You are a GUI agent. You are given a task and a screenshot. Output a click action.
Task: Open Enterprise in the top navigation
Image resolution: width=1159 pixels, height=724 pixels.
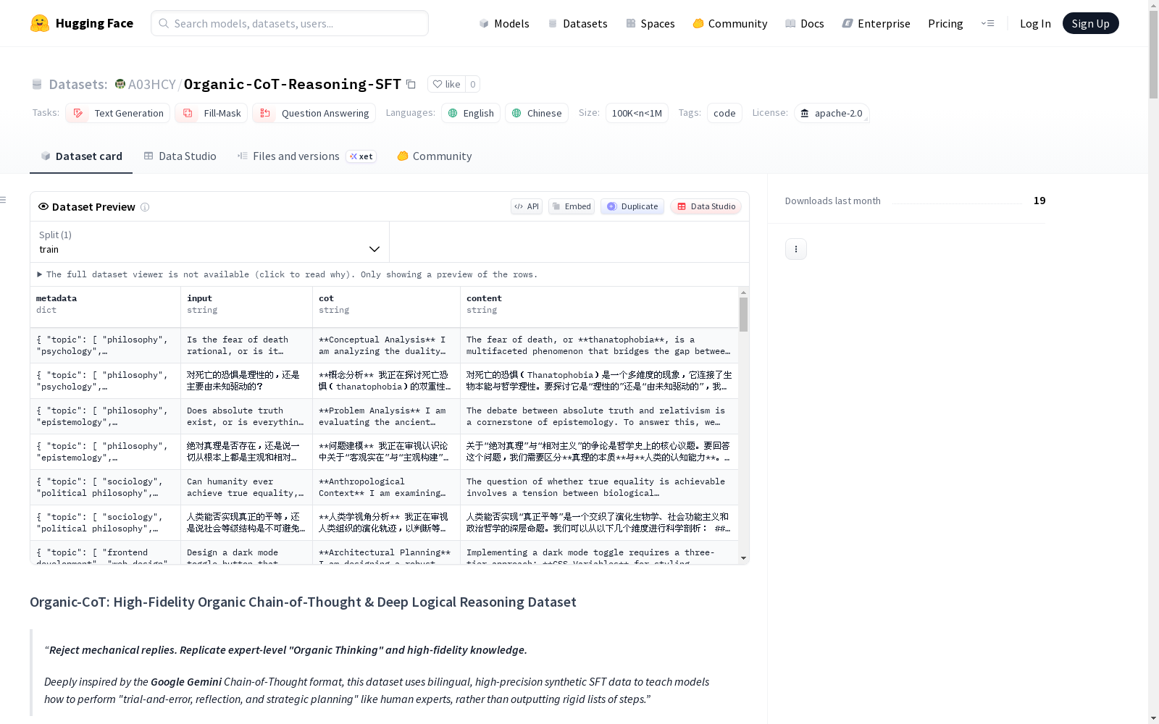[x=876, y=23]
